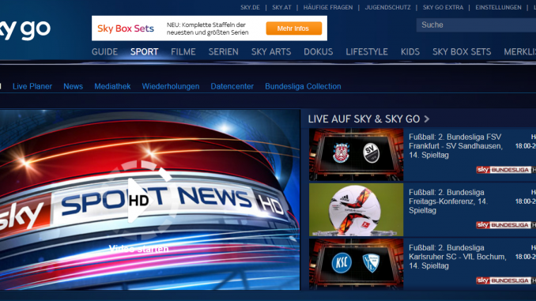Switch to the Wiederholungen tab
536x301 pixels.
click(x=171, y=86)
